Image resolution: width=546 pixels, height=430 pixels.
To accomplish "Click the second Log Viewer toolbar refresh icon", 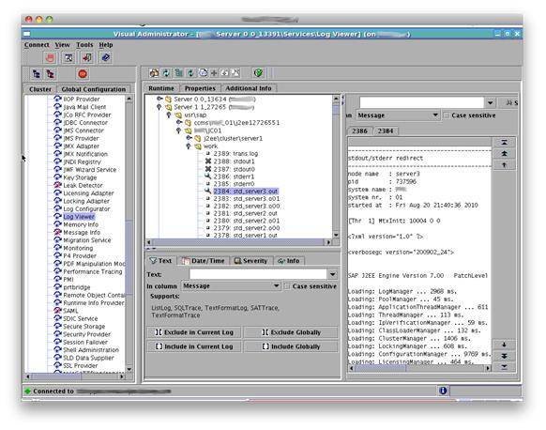I will [166, 73].
